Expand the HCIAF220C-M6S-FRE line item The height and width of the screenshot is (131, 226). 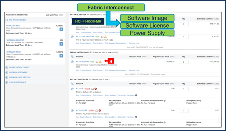click(72, 37)
